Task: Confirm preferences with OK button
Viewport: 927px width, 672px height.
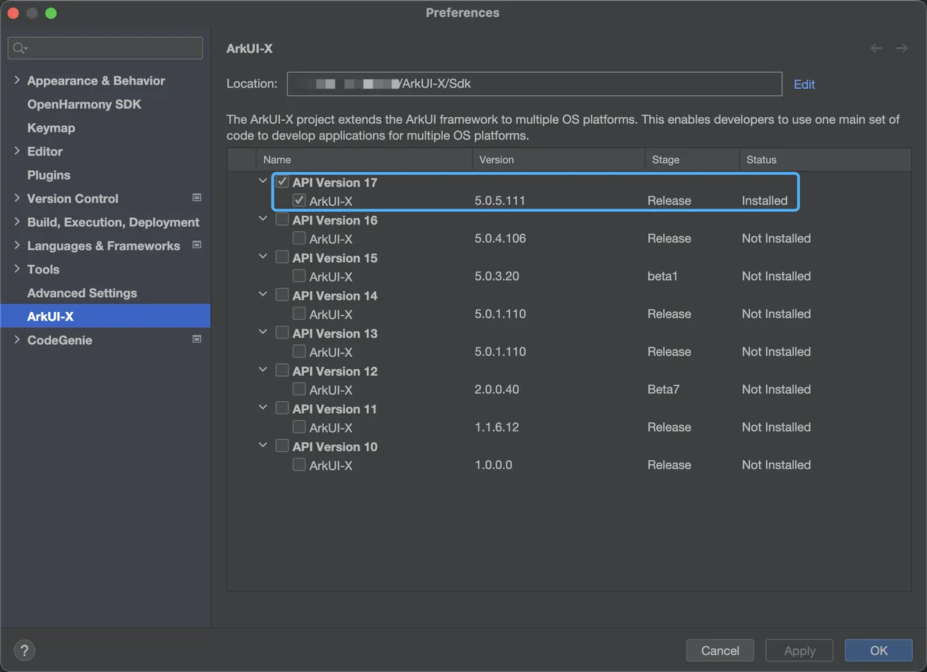Action: [879, 650]
